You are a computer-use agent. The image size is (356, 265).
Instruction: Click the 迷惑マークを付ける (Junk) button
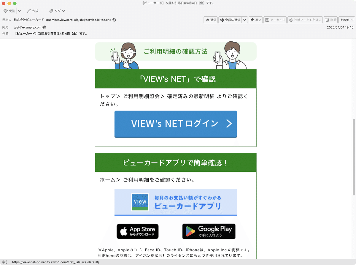pyautogui.click(x=305, y=20)
